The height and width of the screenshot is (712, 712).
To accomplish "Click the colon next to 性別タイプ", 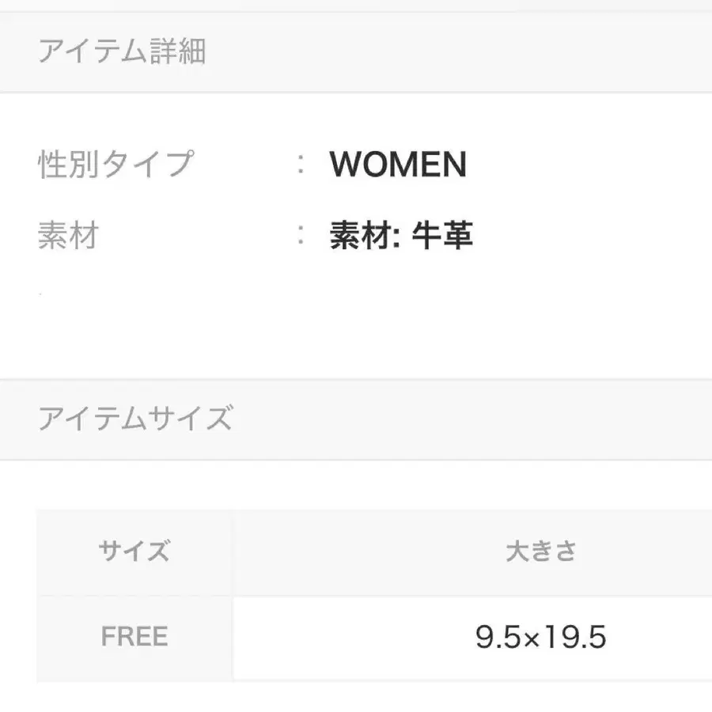I will pyautogui.click(x=301, y=165).
